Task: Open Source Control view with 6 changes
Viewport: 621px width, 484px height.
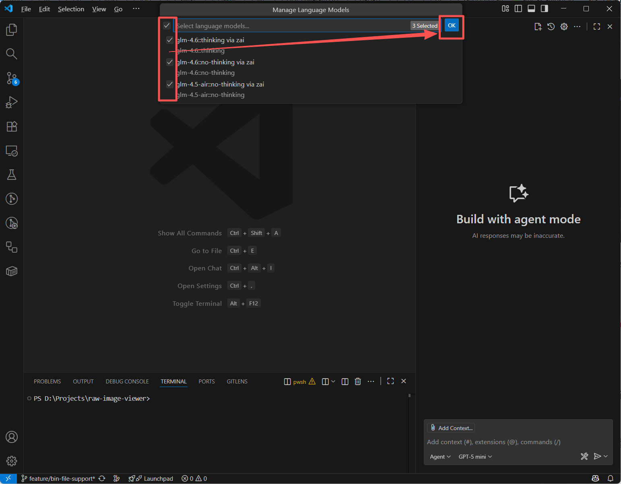Action: click(12, 78)
